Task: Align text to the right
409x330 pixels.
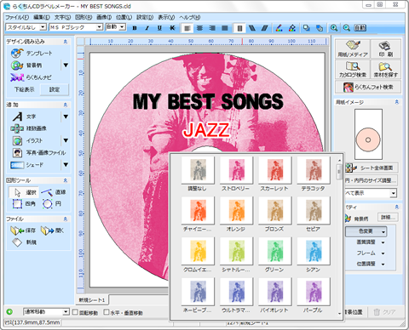Action: click(x=212, y=28)
